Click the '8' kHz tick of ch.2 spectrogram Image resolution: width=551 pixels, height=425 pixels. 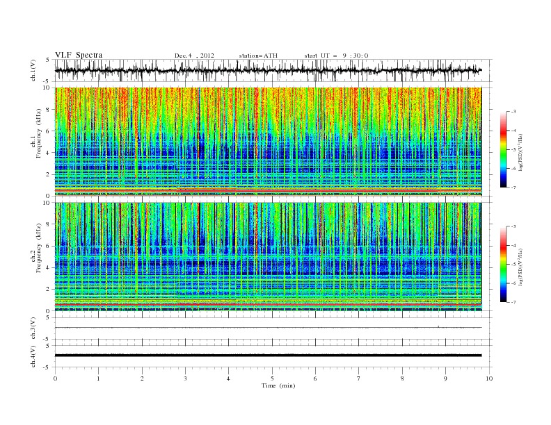(x=49, y=224)
